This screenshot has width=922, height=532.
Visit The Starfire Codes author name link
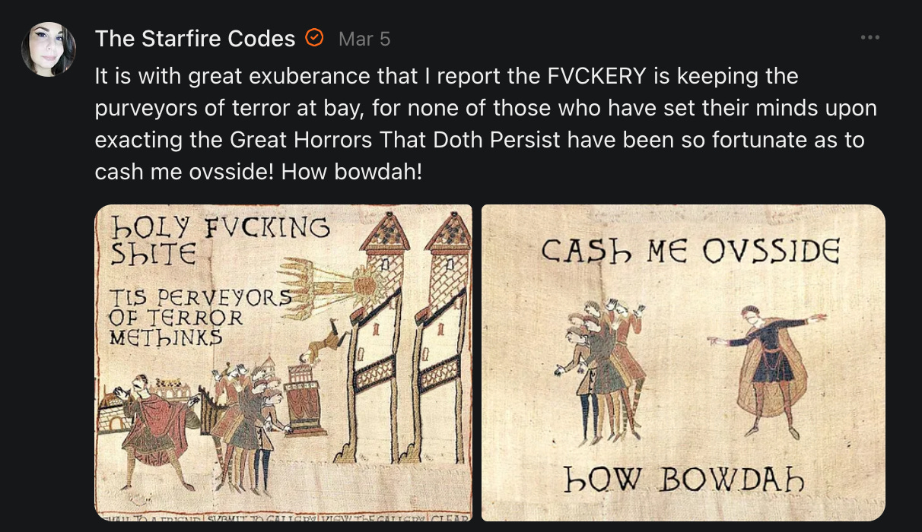pyautogui.click(x=196, y=38)
